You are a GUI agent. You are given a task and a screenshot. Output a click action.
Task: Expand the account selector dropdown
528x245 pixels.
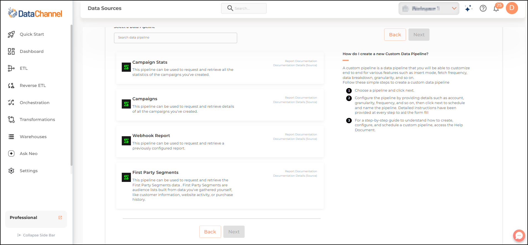[x=429, y=9]
